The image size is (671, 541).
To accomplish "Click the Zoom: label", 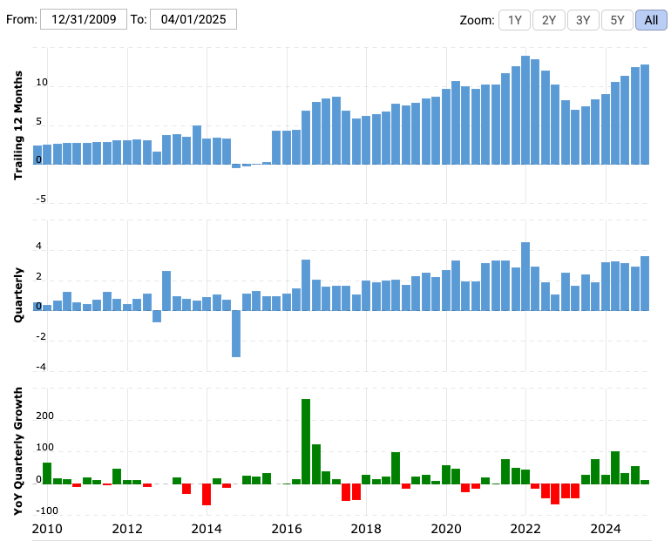I will pos(477,20).
